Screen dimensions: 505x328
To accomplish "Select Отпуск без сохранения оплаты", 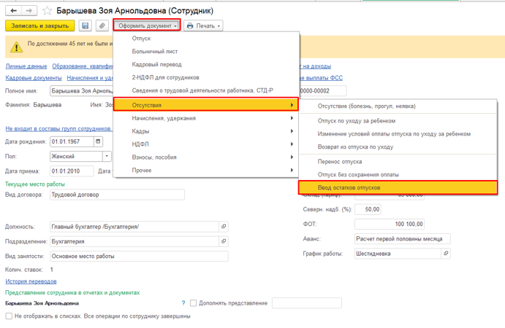I will (398, 174).
